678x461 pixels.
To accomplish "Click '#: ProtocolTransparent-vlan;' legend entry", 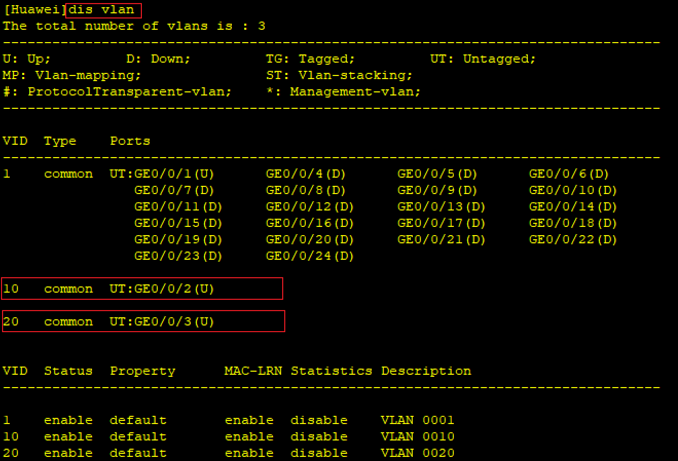I will (x=117, y=92).
